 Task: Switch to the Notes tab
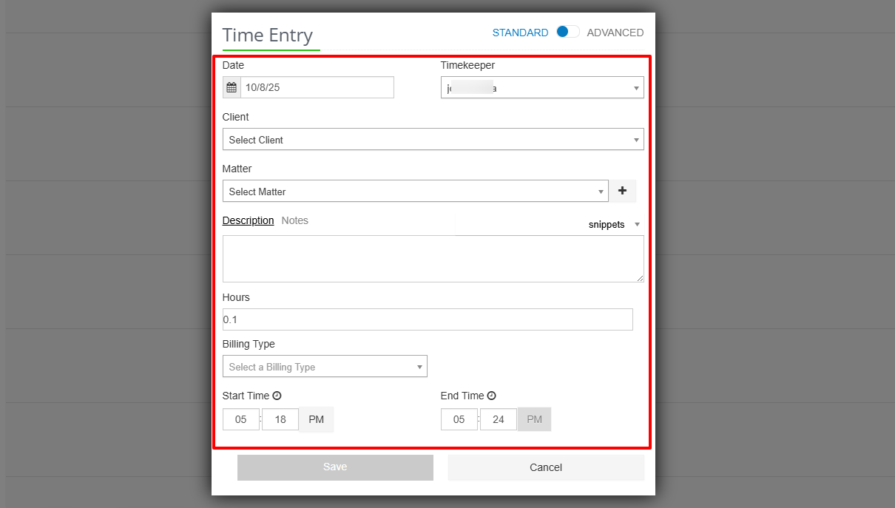294,220
